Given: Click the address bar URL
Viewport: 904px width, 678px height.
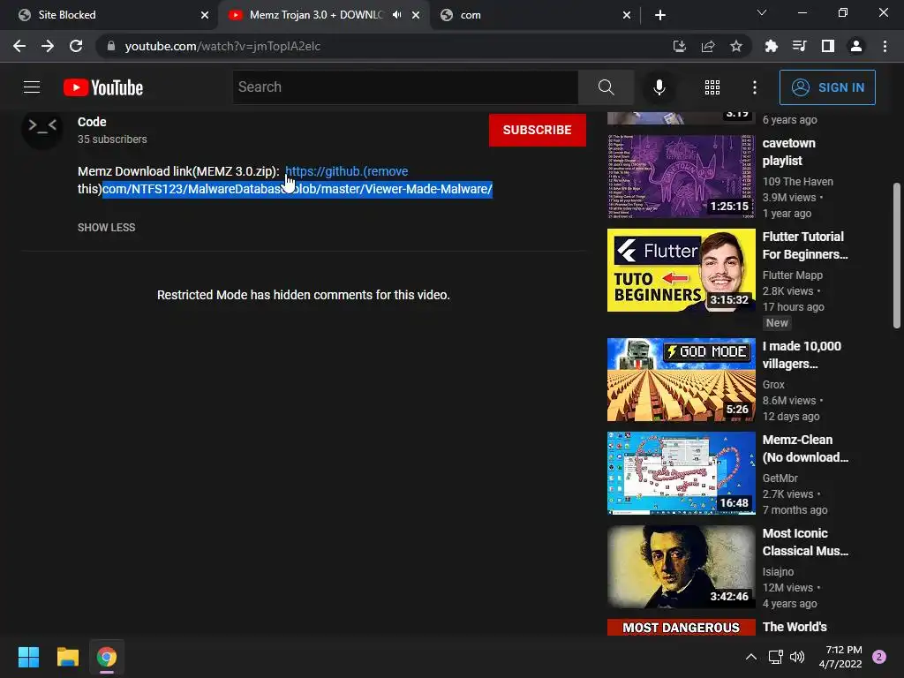Looking at the screenshot, I should pyautogui.click(x=222, y=46).
